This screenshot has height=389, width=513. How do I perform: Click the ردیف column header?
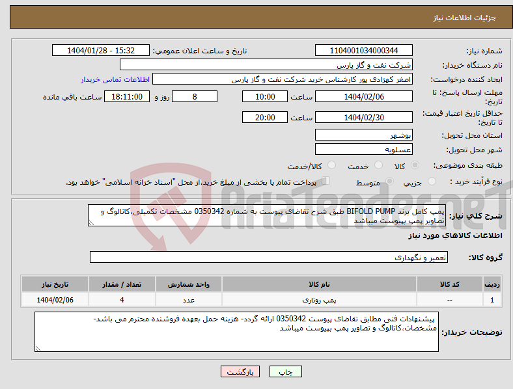pos(492,284)
